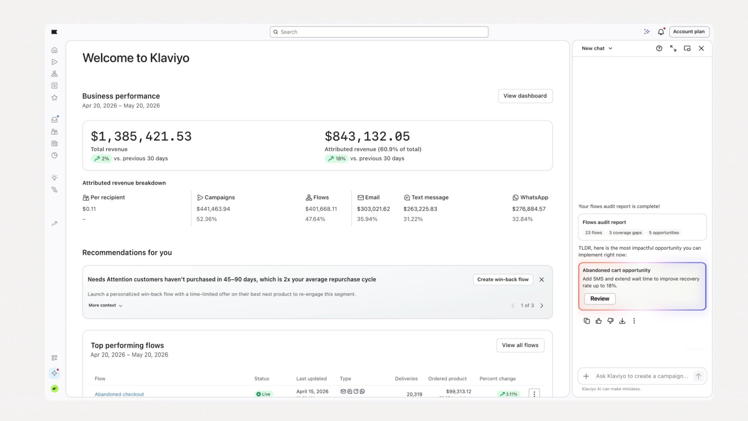This screenshot has width=748, height=421.
Task: Click the plus attach icon in chat input
Action: 586,376
